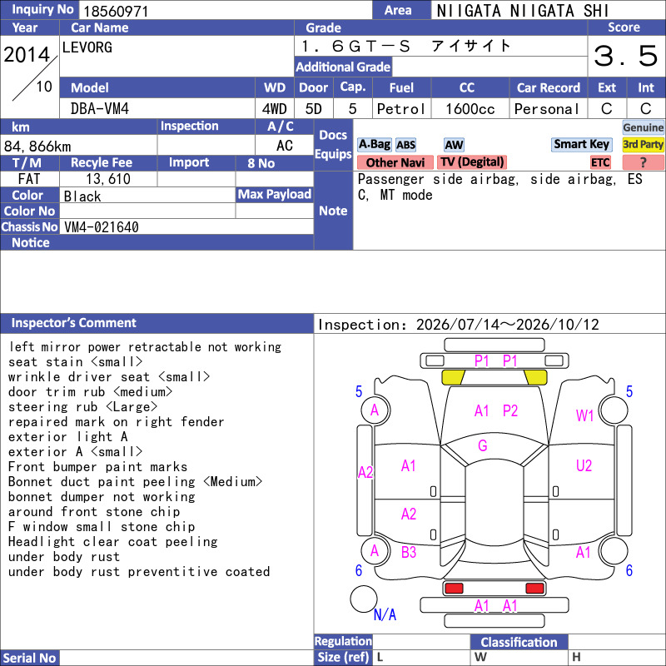Select the U2 damage mark

coord(584,466)
